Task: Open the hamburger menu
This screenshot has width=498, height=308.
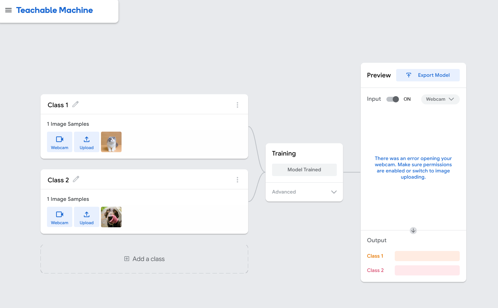Action: [8, 10]
